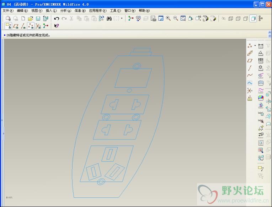Image resolution: width=272 pixels, height=207 pixels.
Task: Click the datum point tool
Action: click(250, 46)
